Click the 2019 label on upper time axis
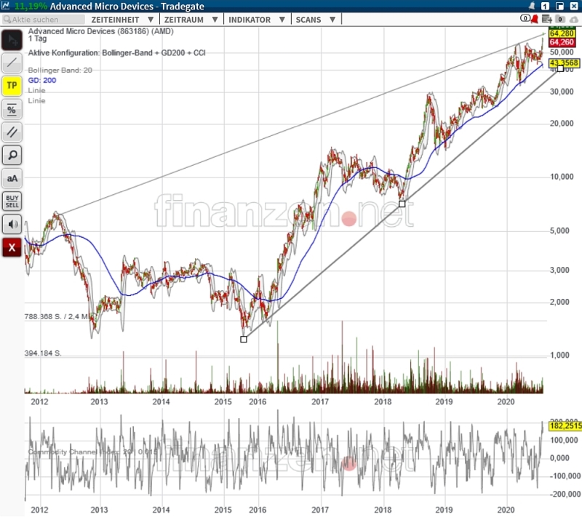The width and height of the screenshot is (582, 517). pos(444,402)
